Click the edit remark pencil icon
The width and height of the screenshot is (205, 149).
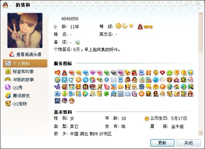tap(77, 42)
